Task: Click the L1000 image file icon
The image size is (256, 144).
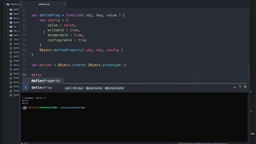Action: 11,61
